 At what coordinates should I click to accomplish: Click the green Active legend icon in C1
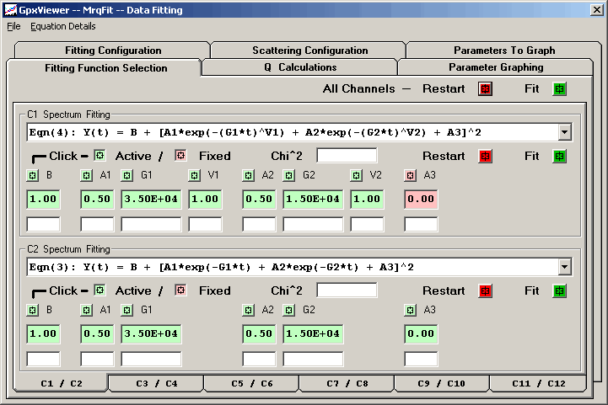pyautogui.click(x=100, y=156)
